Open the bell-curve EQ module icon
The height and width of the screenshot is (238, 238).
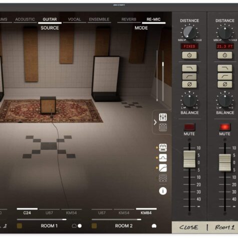(163, 158)
